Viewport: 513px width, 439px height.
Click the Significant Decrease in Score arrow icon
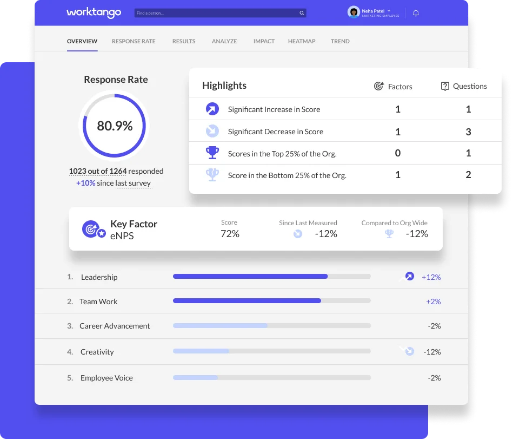pos(212,131)
